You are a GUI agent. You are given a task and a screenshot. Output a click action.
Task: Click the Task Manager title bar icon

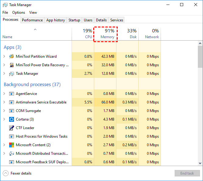[x=5, y=5]
